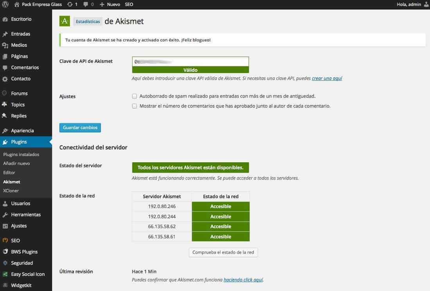The image size is (430, 291).
Task: Click the home icon beside Pack Empresa Glass
Action: click(17, 4)
